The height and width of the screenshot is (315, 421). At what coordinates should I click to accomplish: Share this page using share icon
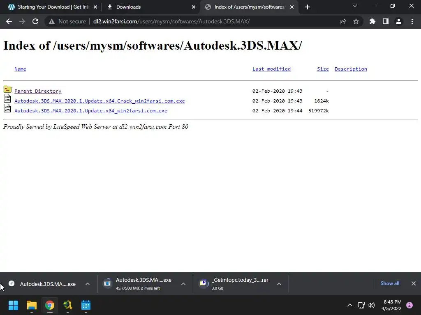point(343,21)
